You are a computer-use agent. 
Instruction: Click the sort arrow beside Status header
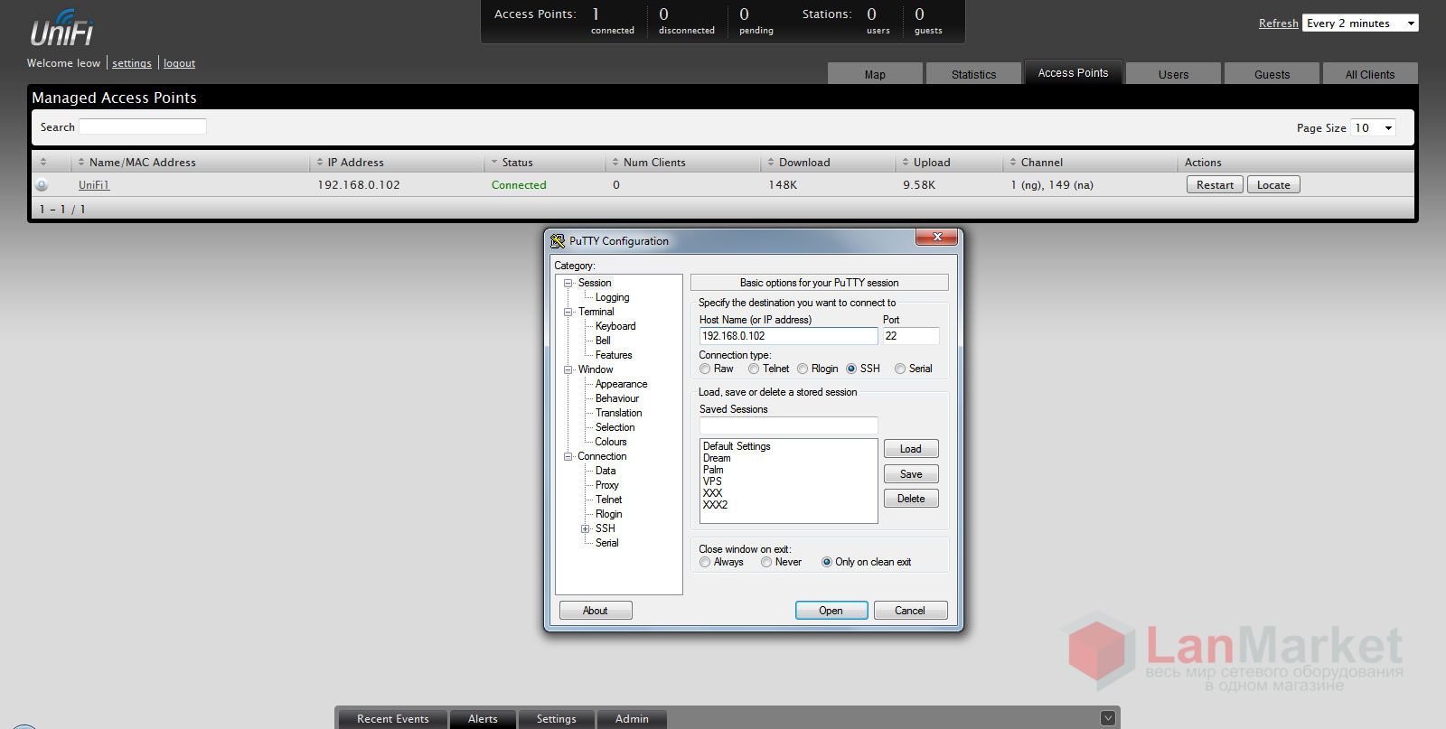(x=493, y=163)
